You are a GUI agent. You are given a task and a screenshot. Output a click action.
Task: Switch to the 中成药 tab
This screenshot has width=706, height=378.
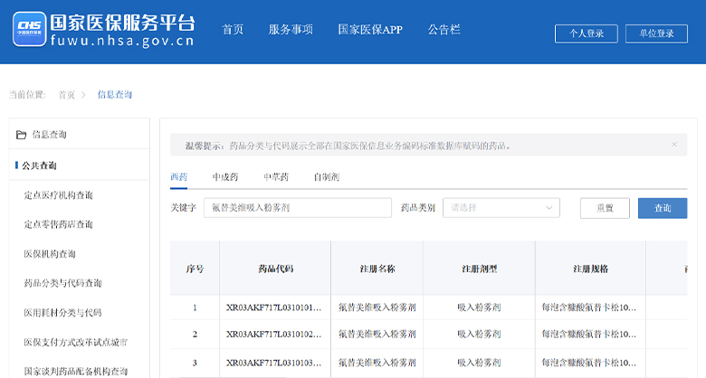[x=225, y=177]
